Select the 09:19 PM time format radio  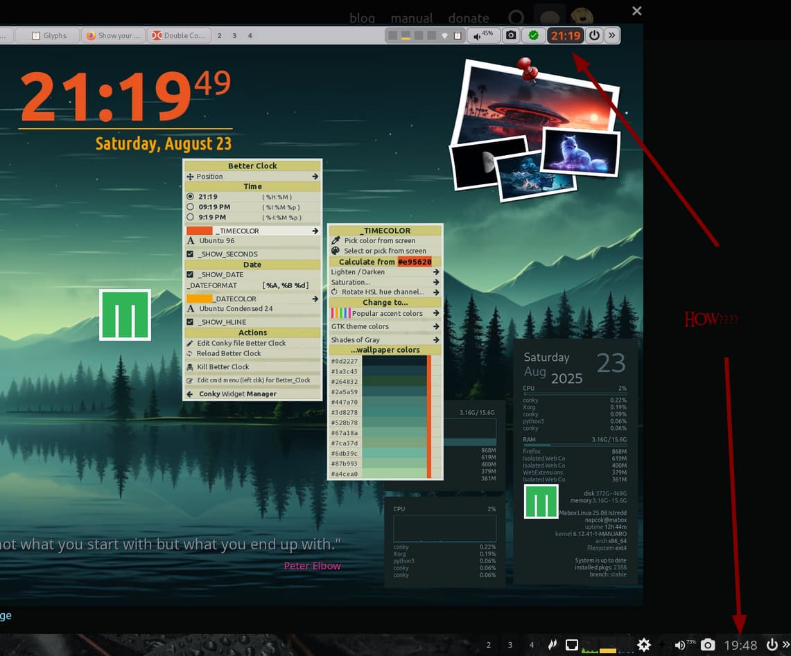tap(191, 207)
